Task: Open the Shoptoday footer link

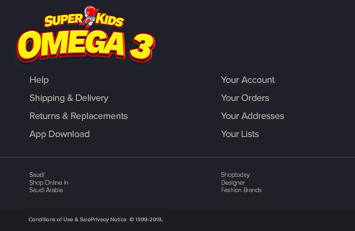Action: (x=235, y=175)
